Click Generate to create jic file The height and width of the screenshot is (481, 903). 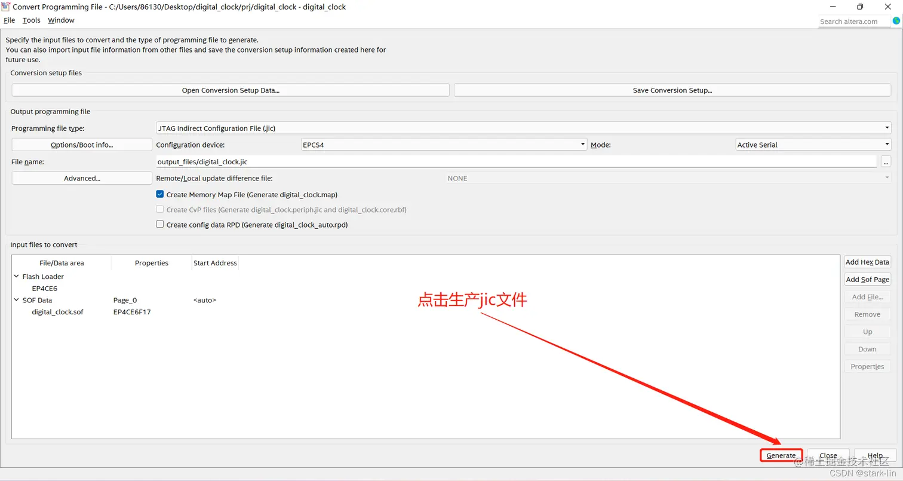[x=781, y=455]
